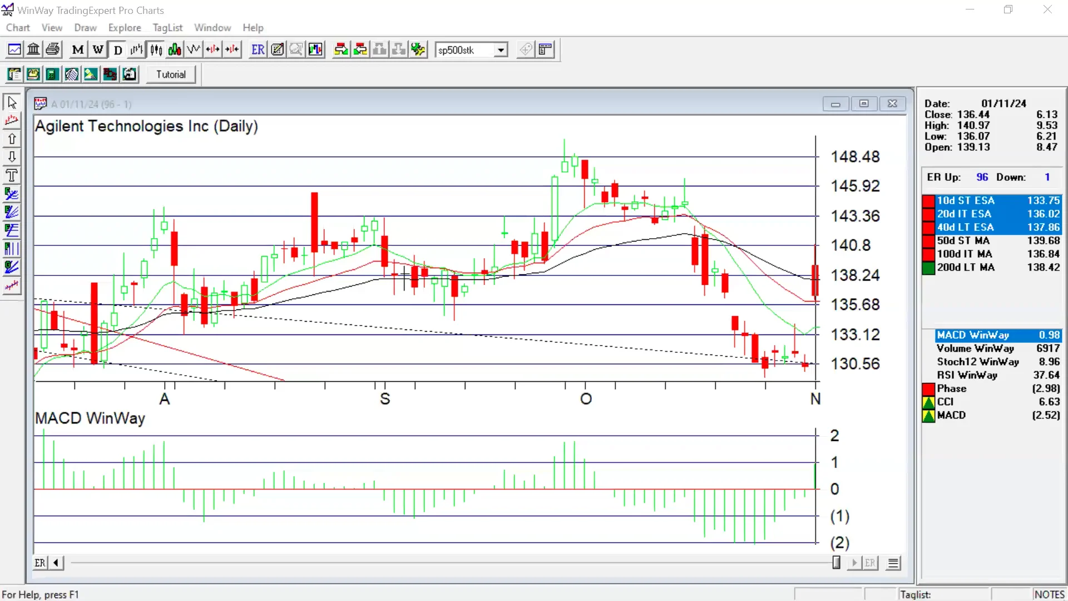The height and width of the screenshot is (601, 1068).
Task: Toggle Daily chart period with the D button
Action: [x=117, y=49]
